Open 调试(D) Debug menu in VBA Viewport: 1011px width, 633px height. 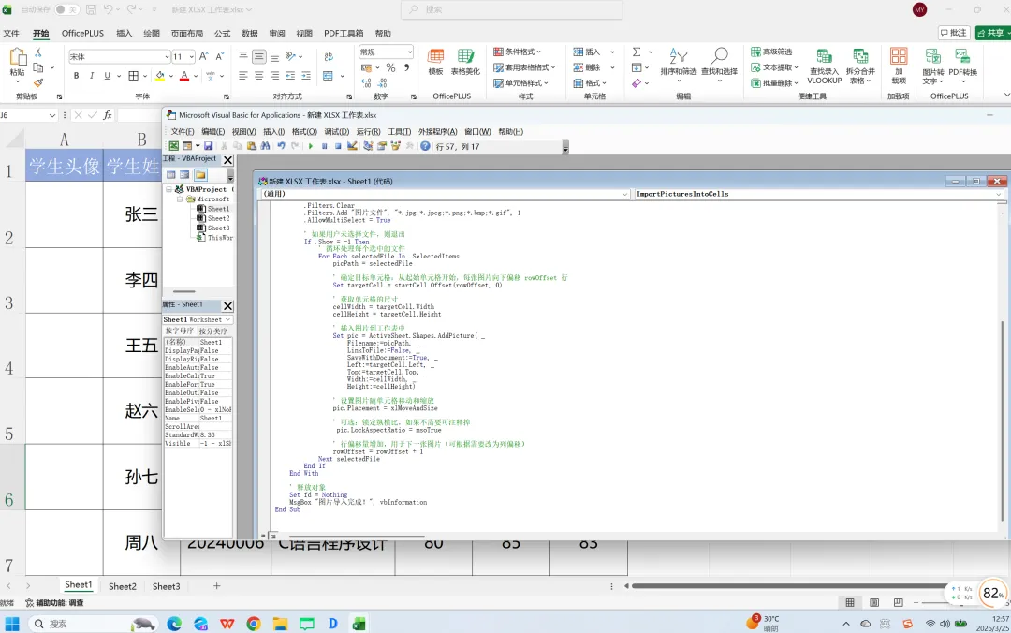(337, 132)
